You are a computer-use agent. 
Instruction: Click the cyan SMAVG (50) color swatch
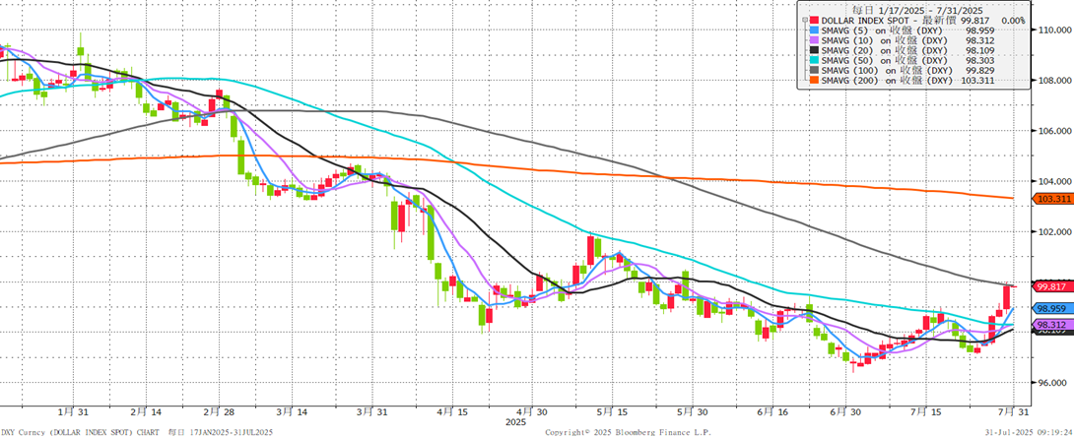pyautogui.click(x=815, y=61)
